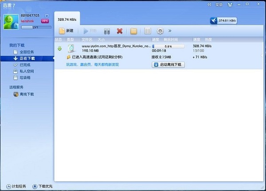Open settings with the gear icon

click(160, 31)
